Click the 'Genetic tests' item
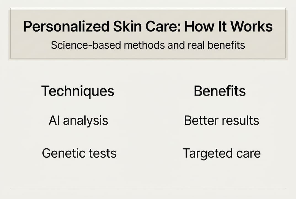 (79, 153)
